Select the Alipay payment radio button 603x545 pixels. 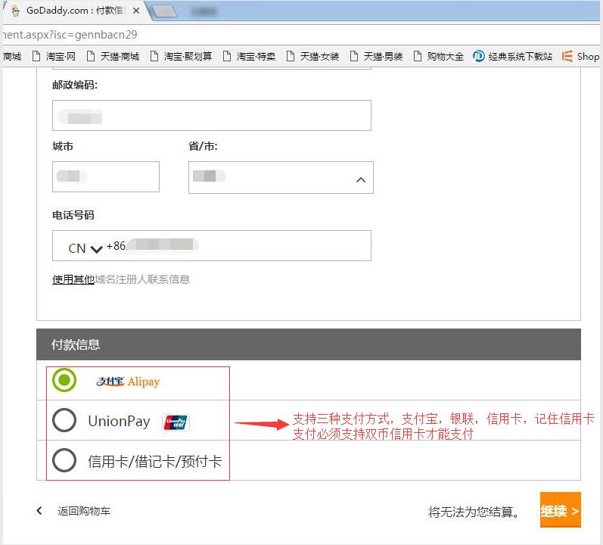64,380
